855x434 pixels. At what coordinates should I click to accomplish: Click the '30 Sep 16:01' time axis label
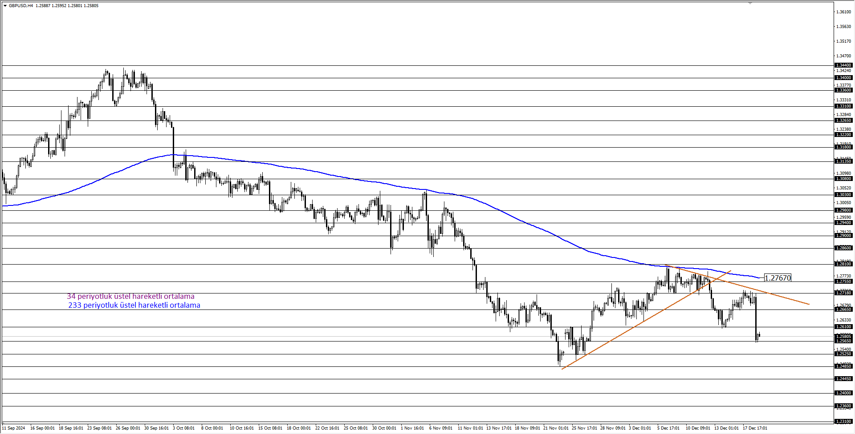click(156, 428)
